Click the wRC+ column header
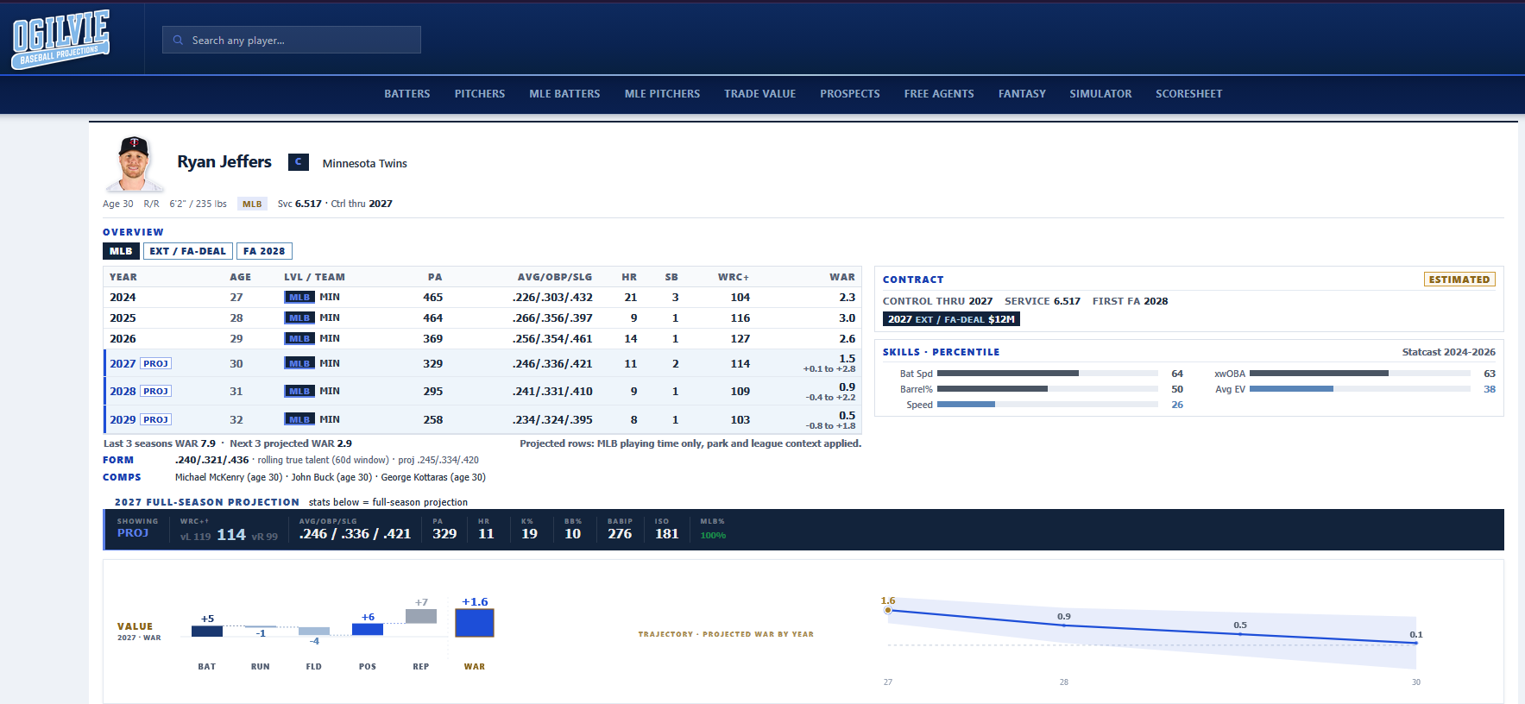The height and width of the screenshot is (704, 1525). (734, 277)
